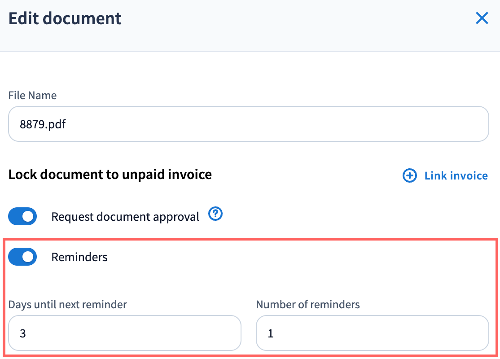Image resolution: width=500 pixels, height=359 pixels.
Task: Click the Request document approval label text
Action: (125, 217)
